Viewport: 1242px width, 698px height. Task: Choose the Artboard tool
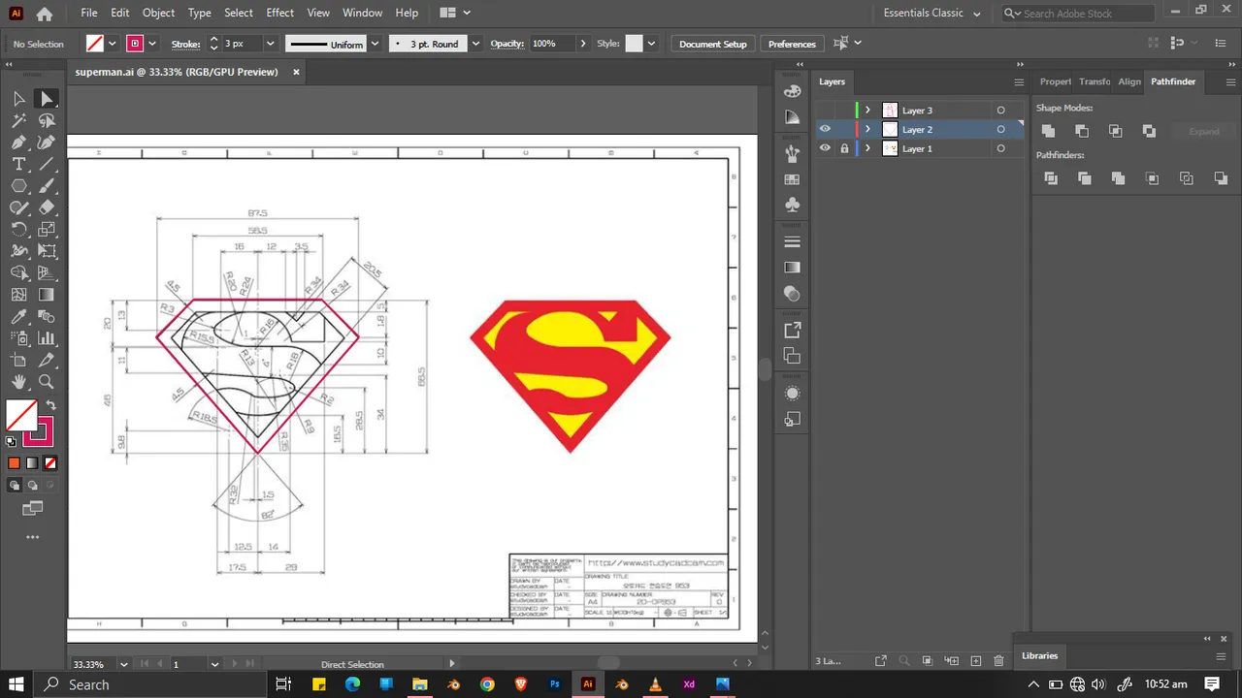click(18, 361)
